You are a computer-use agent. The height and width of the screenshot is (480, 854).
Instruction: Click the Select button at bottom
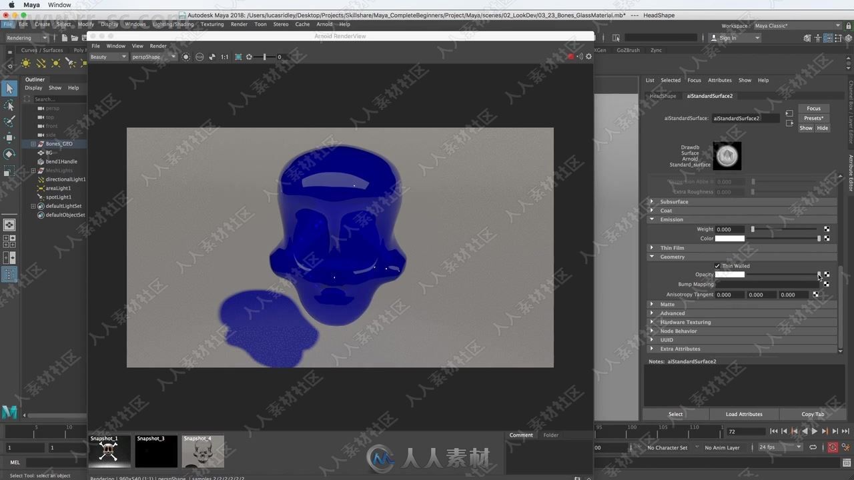(x=675, y=414)
